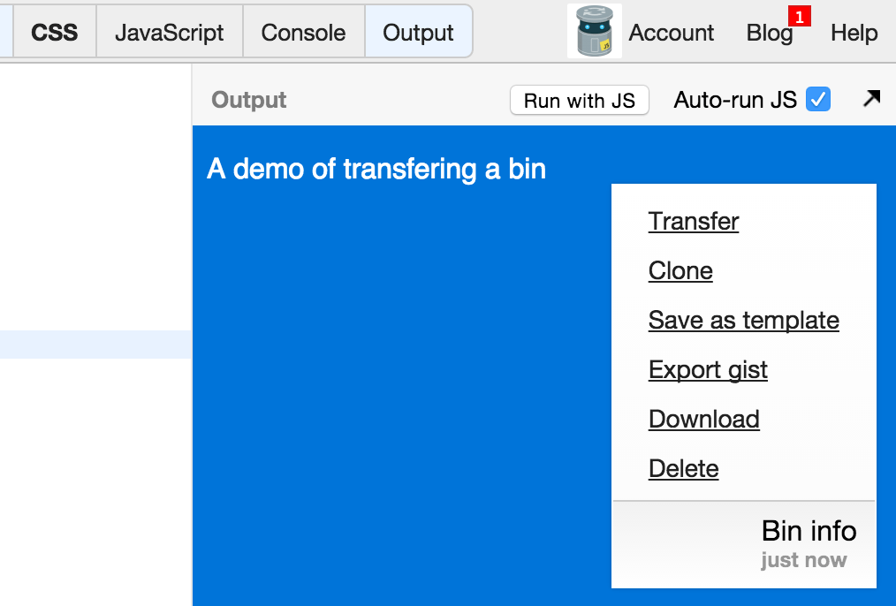Disable the Auto-run JS checkbox
Viewport: 896px width, 606px height.
click(817, 99)
